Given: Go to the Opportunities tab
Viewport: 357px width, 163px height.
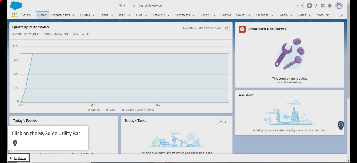Looking at the screenshot, I should click(61, 15).
